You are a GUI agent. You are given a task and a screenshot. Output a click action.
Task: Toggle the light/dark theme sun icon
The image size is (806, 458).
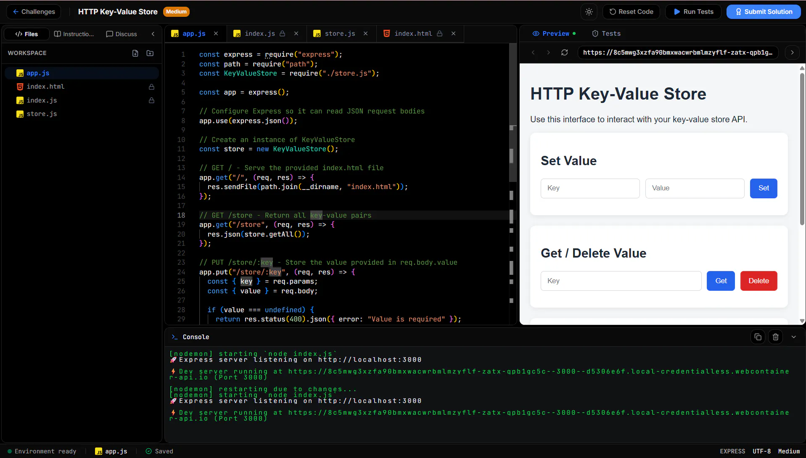pyautogui.click(x=589, y=12)
